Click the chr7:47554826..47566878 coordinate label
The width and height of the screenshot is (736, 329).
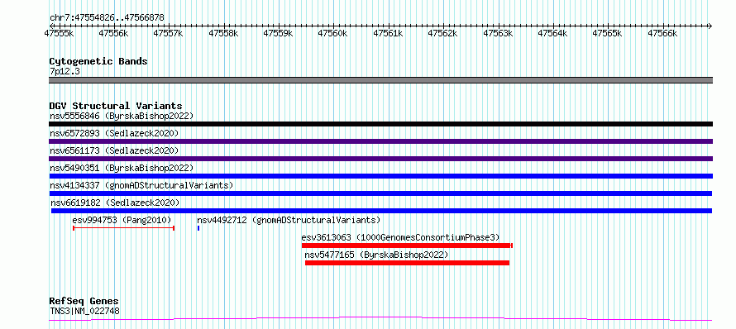(x=107, y=18)
